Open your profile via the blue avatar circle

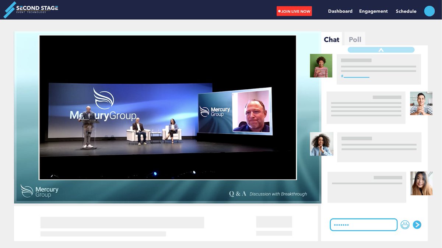[429, 11]
